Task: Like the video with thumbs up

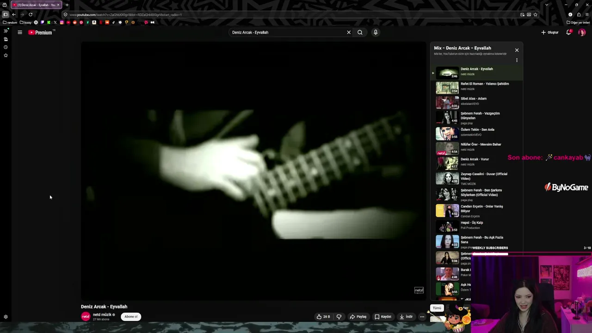Action: click(x=323, y=317)
